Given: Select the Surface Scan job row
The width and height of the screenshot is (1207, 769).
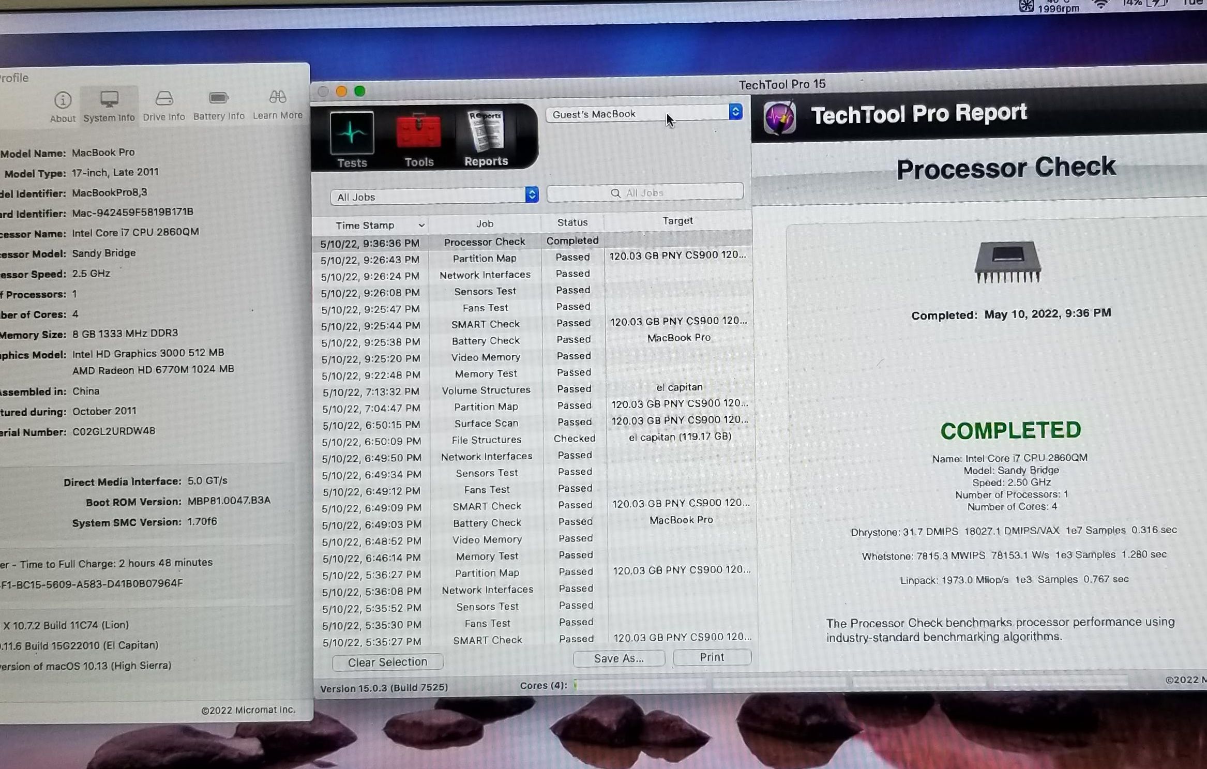Looking at the screenshot, I should (534, 423).
